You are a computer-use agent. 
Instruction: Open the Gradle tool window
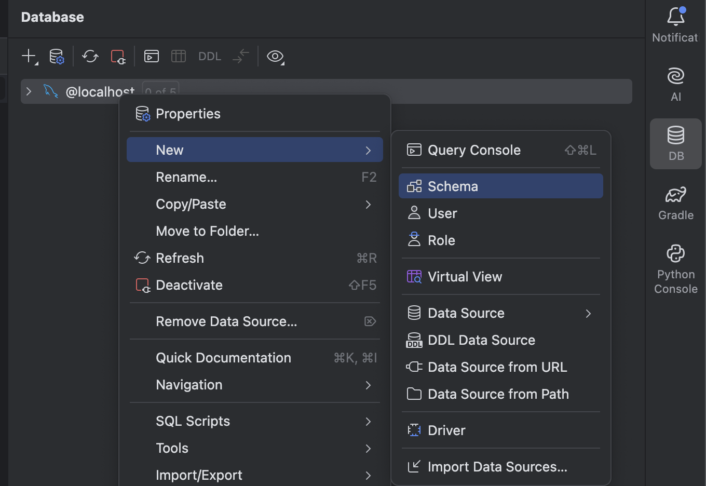coord(675,203)
